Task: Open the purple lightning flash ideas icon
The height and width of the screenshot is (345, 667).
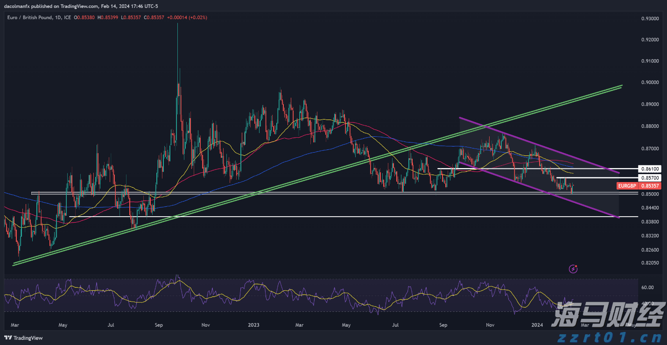Action: tap(573, 268)
